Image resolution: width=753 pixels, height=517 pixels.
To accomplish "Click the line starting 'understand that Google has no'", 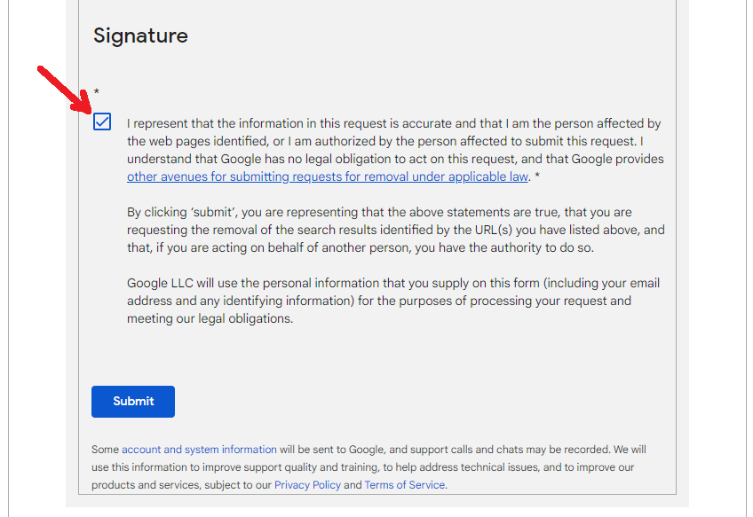I will (395, 159).
